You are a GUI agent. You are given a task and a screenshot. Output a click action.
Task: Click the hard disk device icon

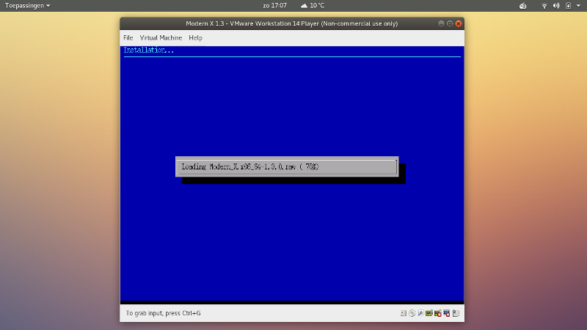click(x=403, y=313)
